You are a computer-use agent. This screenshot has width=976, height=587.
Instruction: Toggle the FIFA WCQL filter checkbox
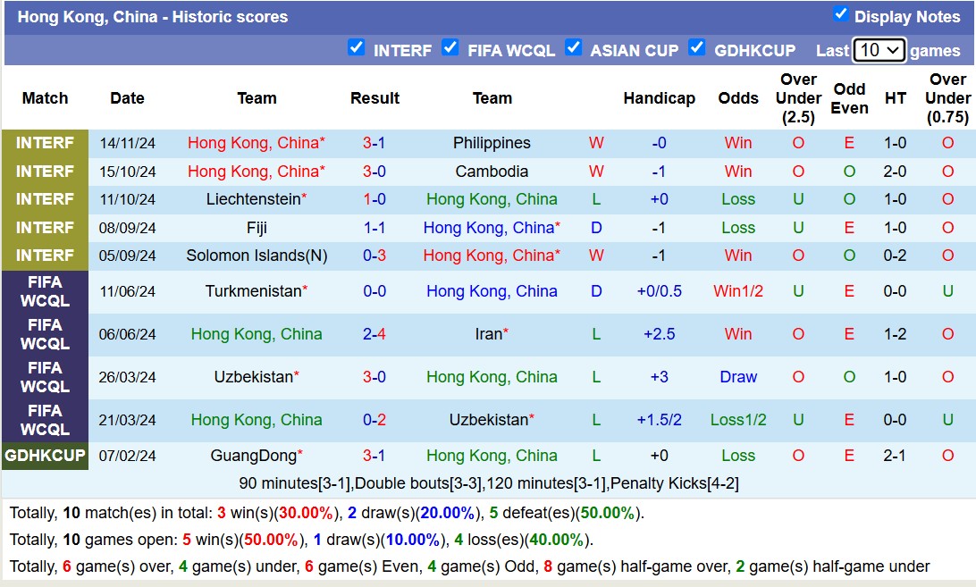tap(450, 47)
